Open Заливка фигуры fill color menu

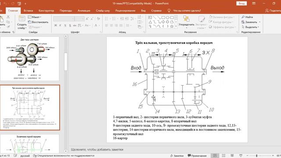pos(222,17)
